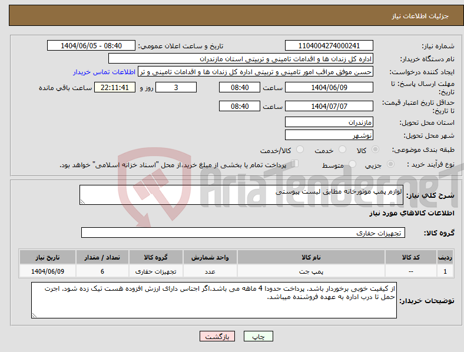Click the بازگشت (back) button
The width and height of the screenshot is (464, 352).
point(217,336)
